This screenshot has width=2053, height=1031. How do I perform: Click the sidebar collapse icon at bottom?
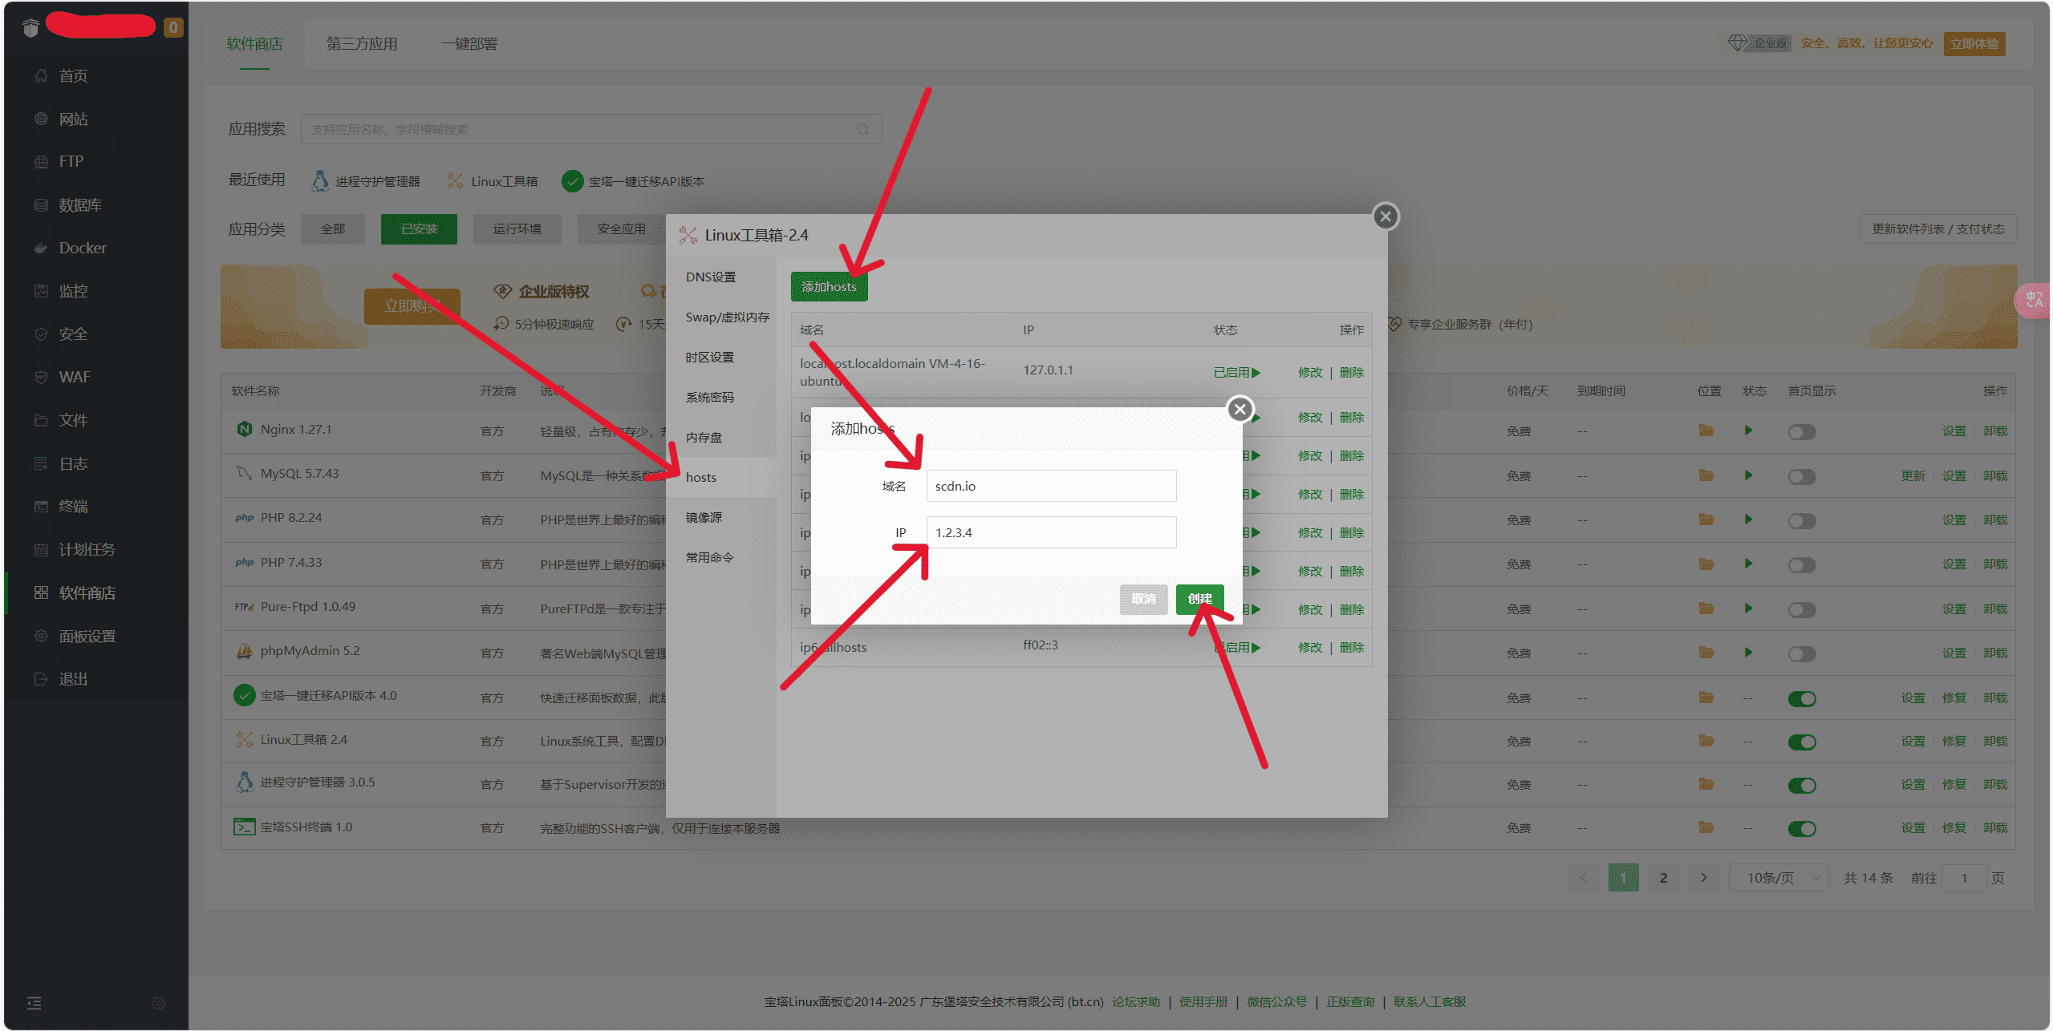click(x=34, y=1003)
